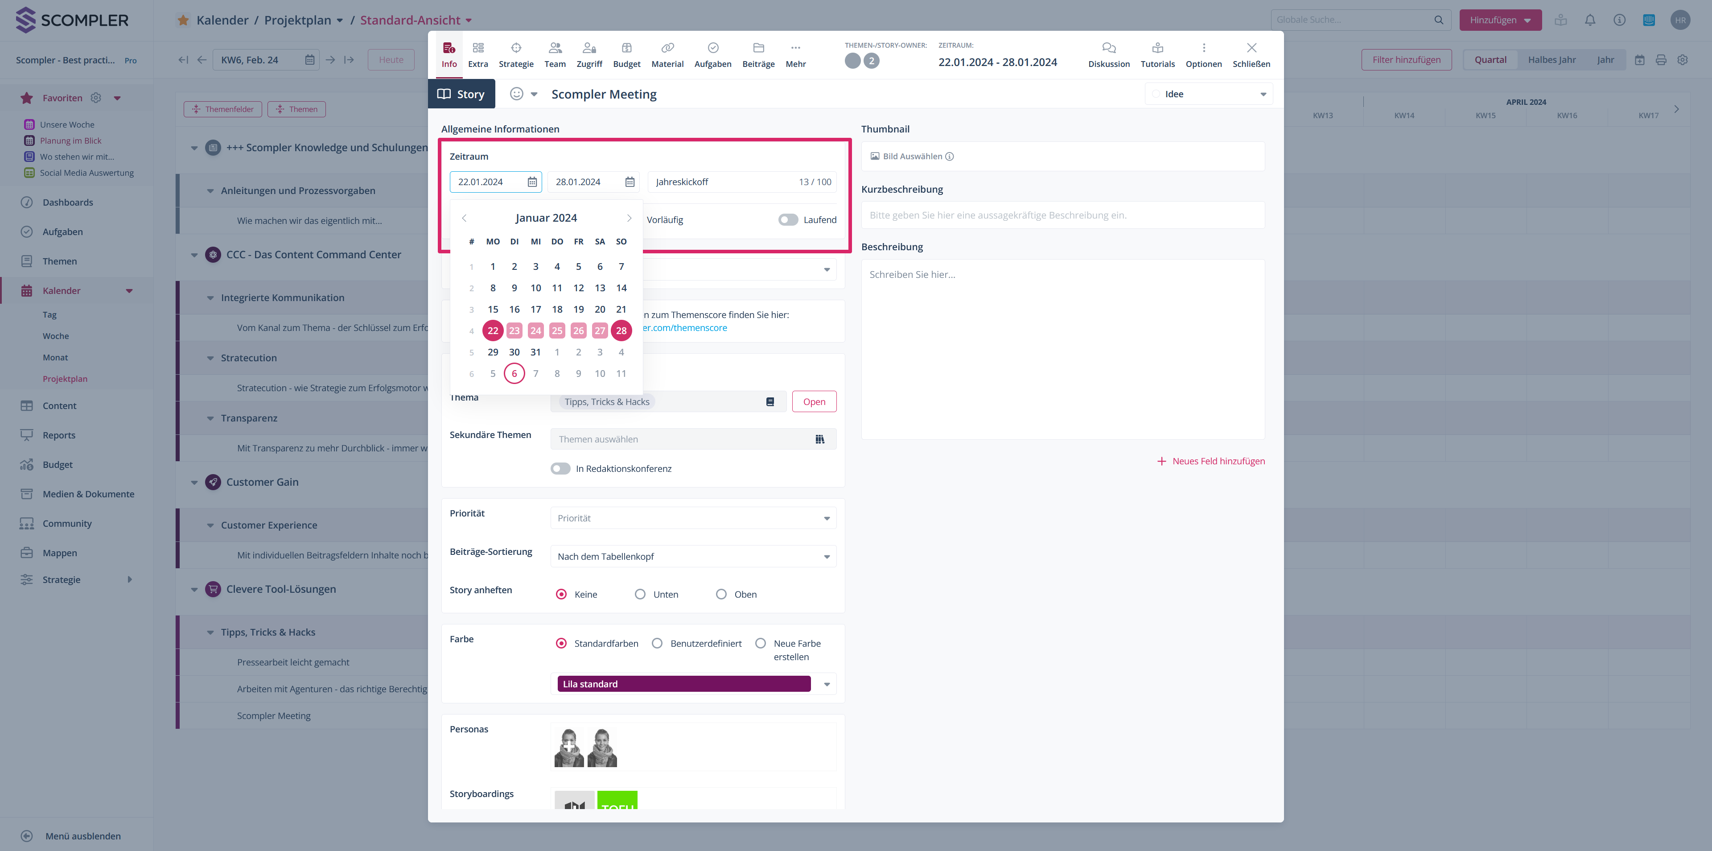Select Unten for Story anheften

[x=639, y=594]
